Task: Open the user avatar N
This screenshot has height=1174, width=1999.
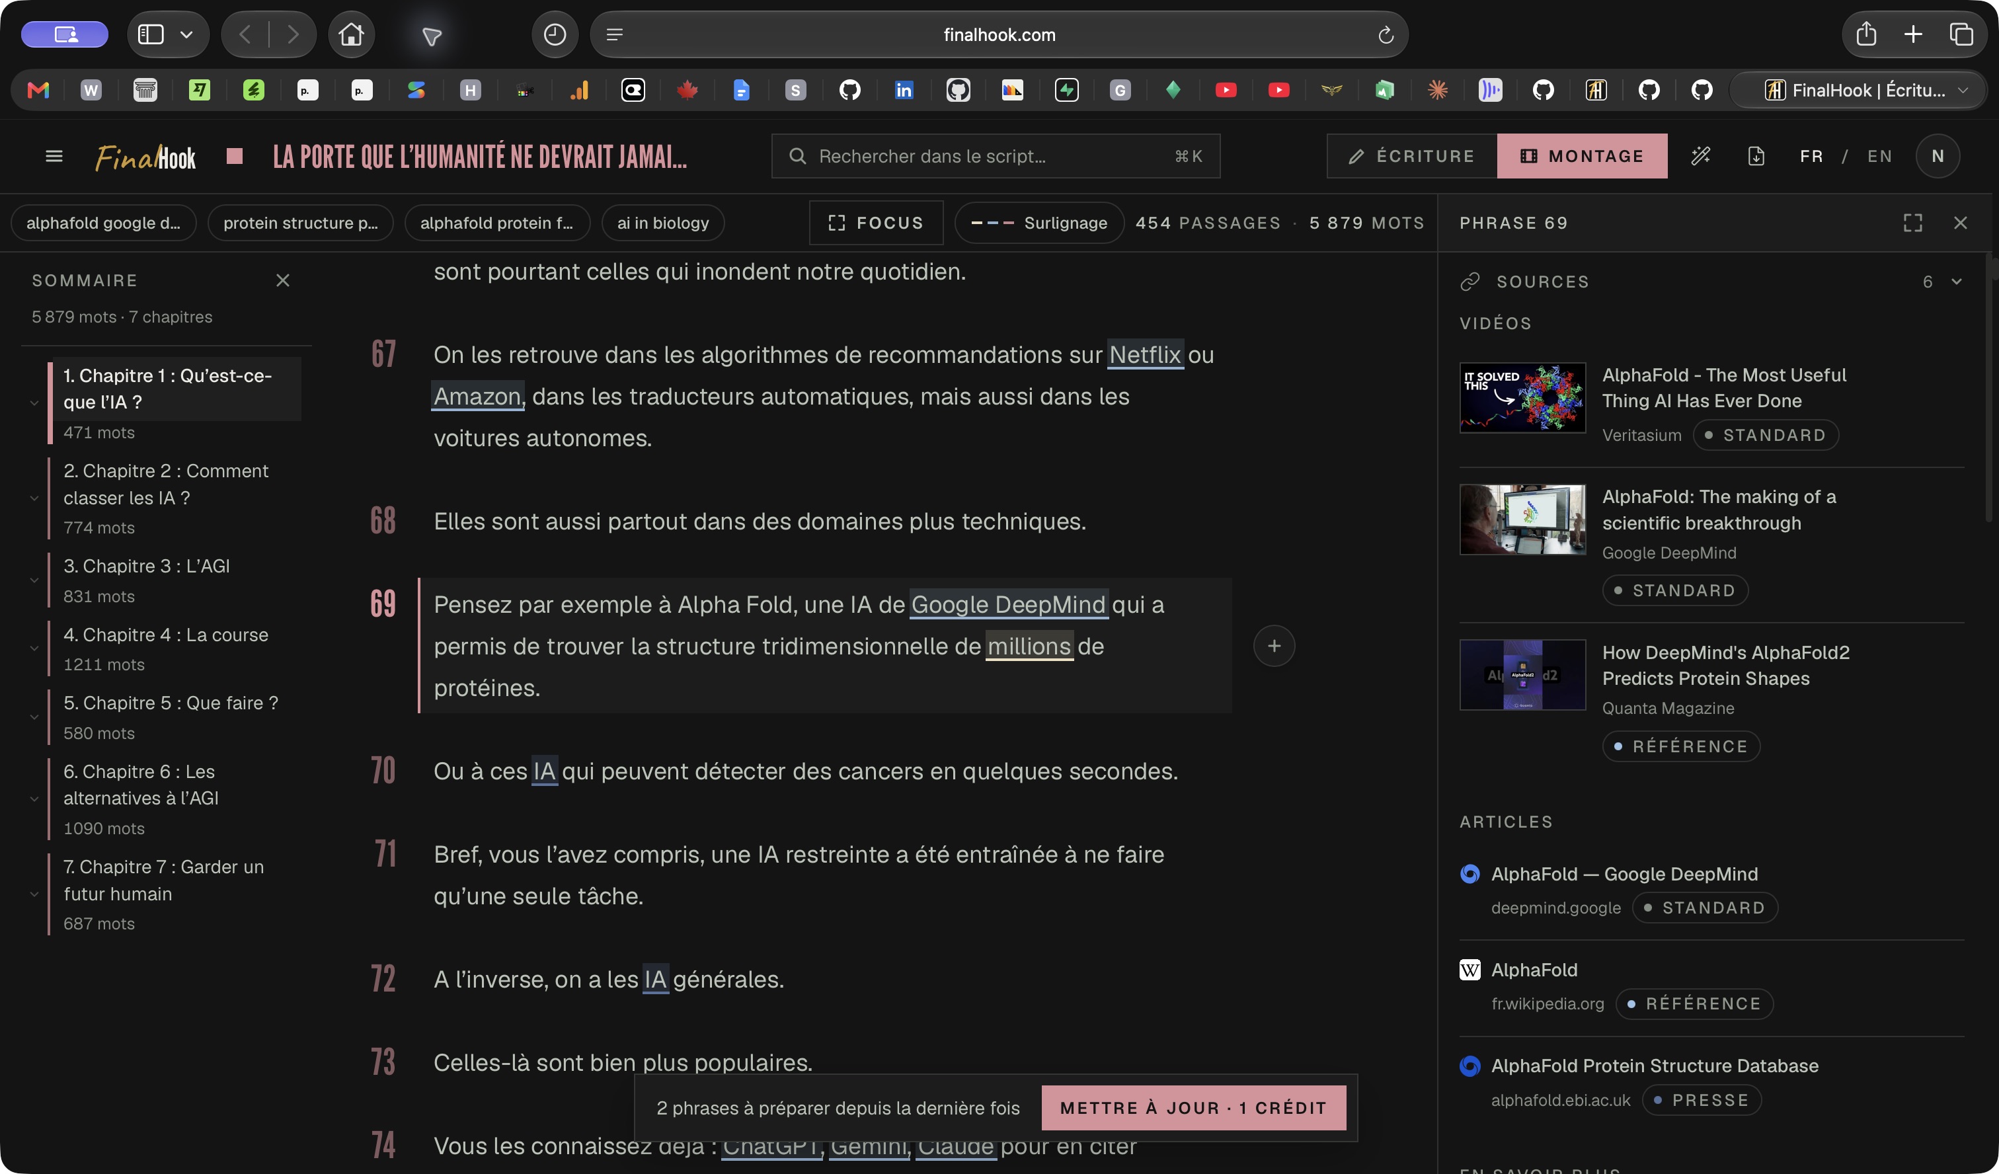Action: 1937,156
